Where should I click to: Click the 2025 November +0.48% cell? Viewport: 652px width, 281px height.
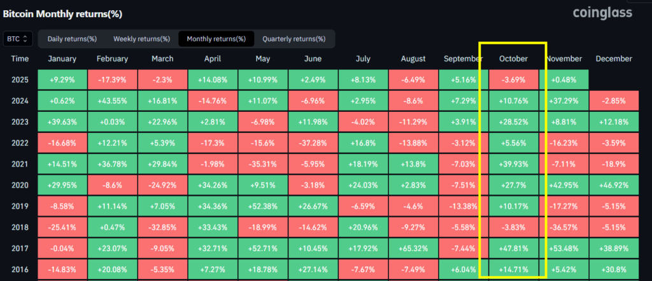coord(563,81)
